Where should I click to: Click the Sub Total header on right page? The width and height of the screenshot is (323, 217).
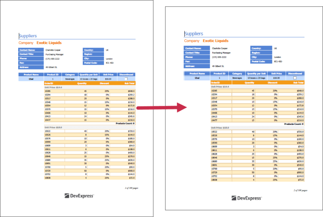pos(298,82)
